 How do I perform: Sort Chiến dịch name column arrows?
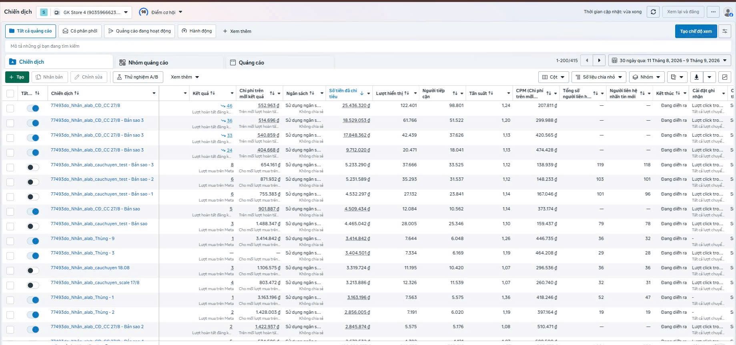point(76,93)
